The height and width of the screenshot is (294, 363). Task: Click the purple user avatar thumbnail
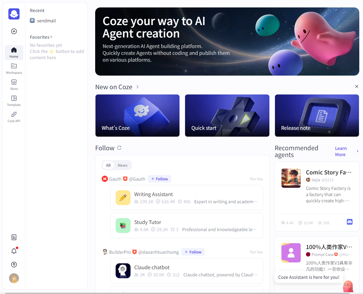(291, 252)
